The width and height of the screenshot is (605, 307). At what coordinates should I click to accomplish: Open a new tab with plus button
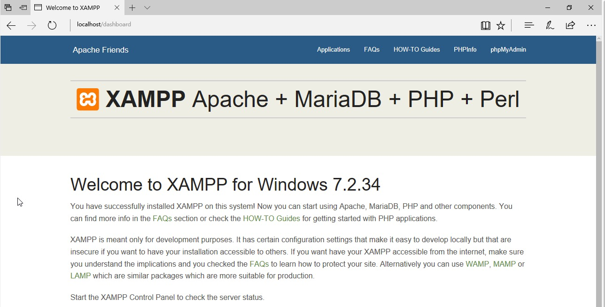(132, 8)
